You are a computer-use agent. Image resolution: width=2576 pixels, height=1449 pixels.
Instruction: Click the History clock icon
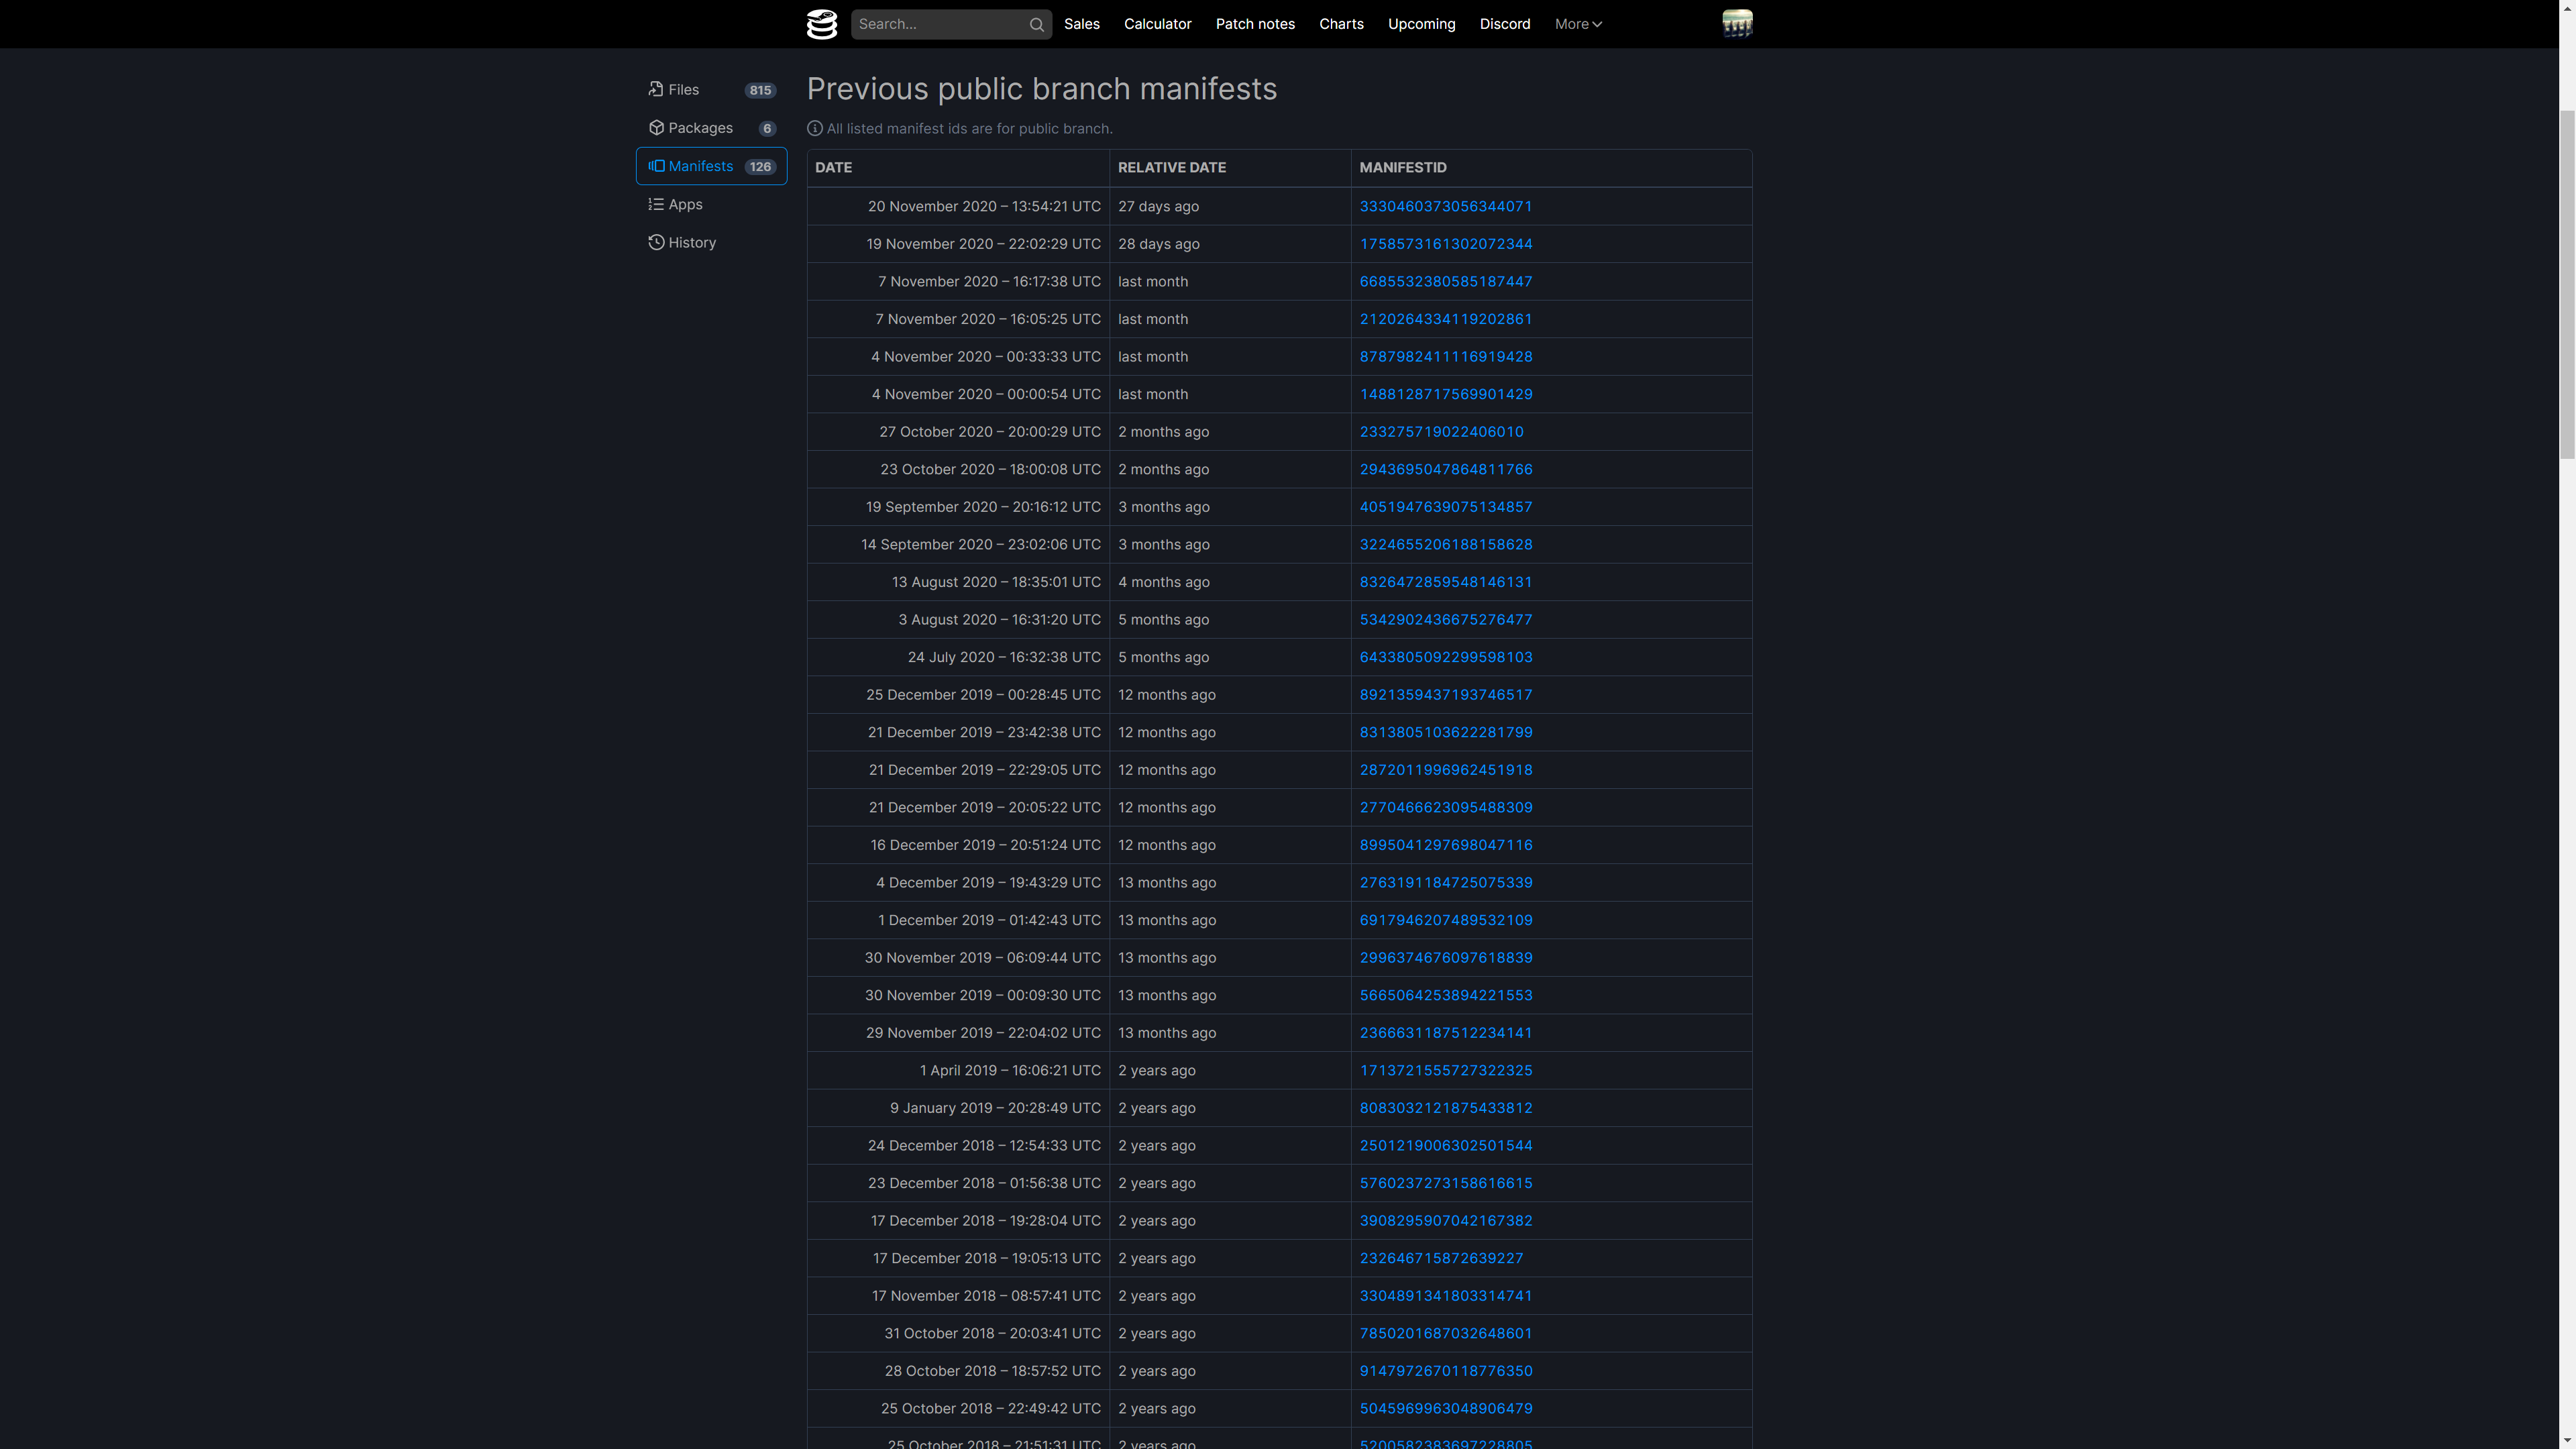[656, 243]
